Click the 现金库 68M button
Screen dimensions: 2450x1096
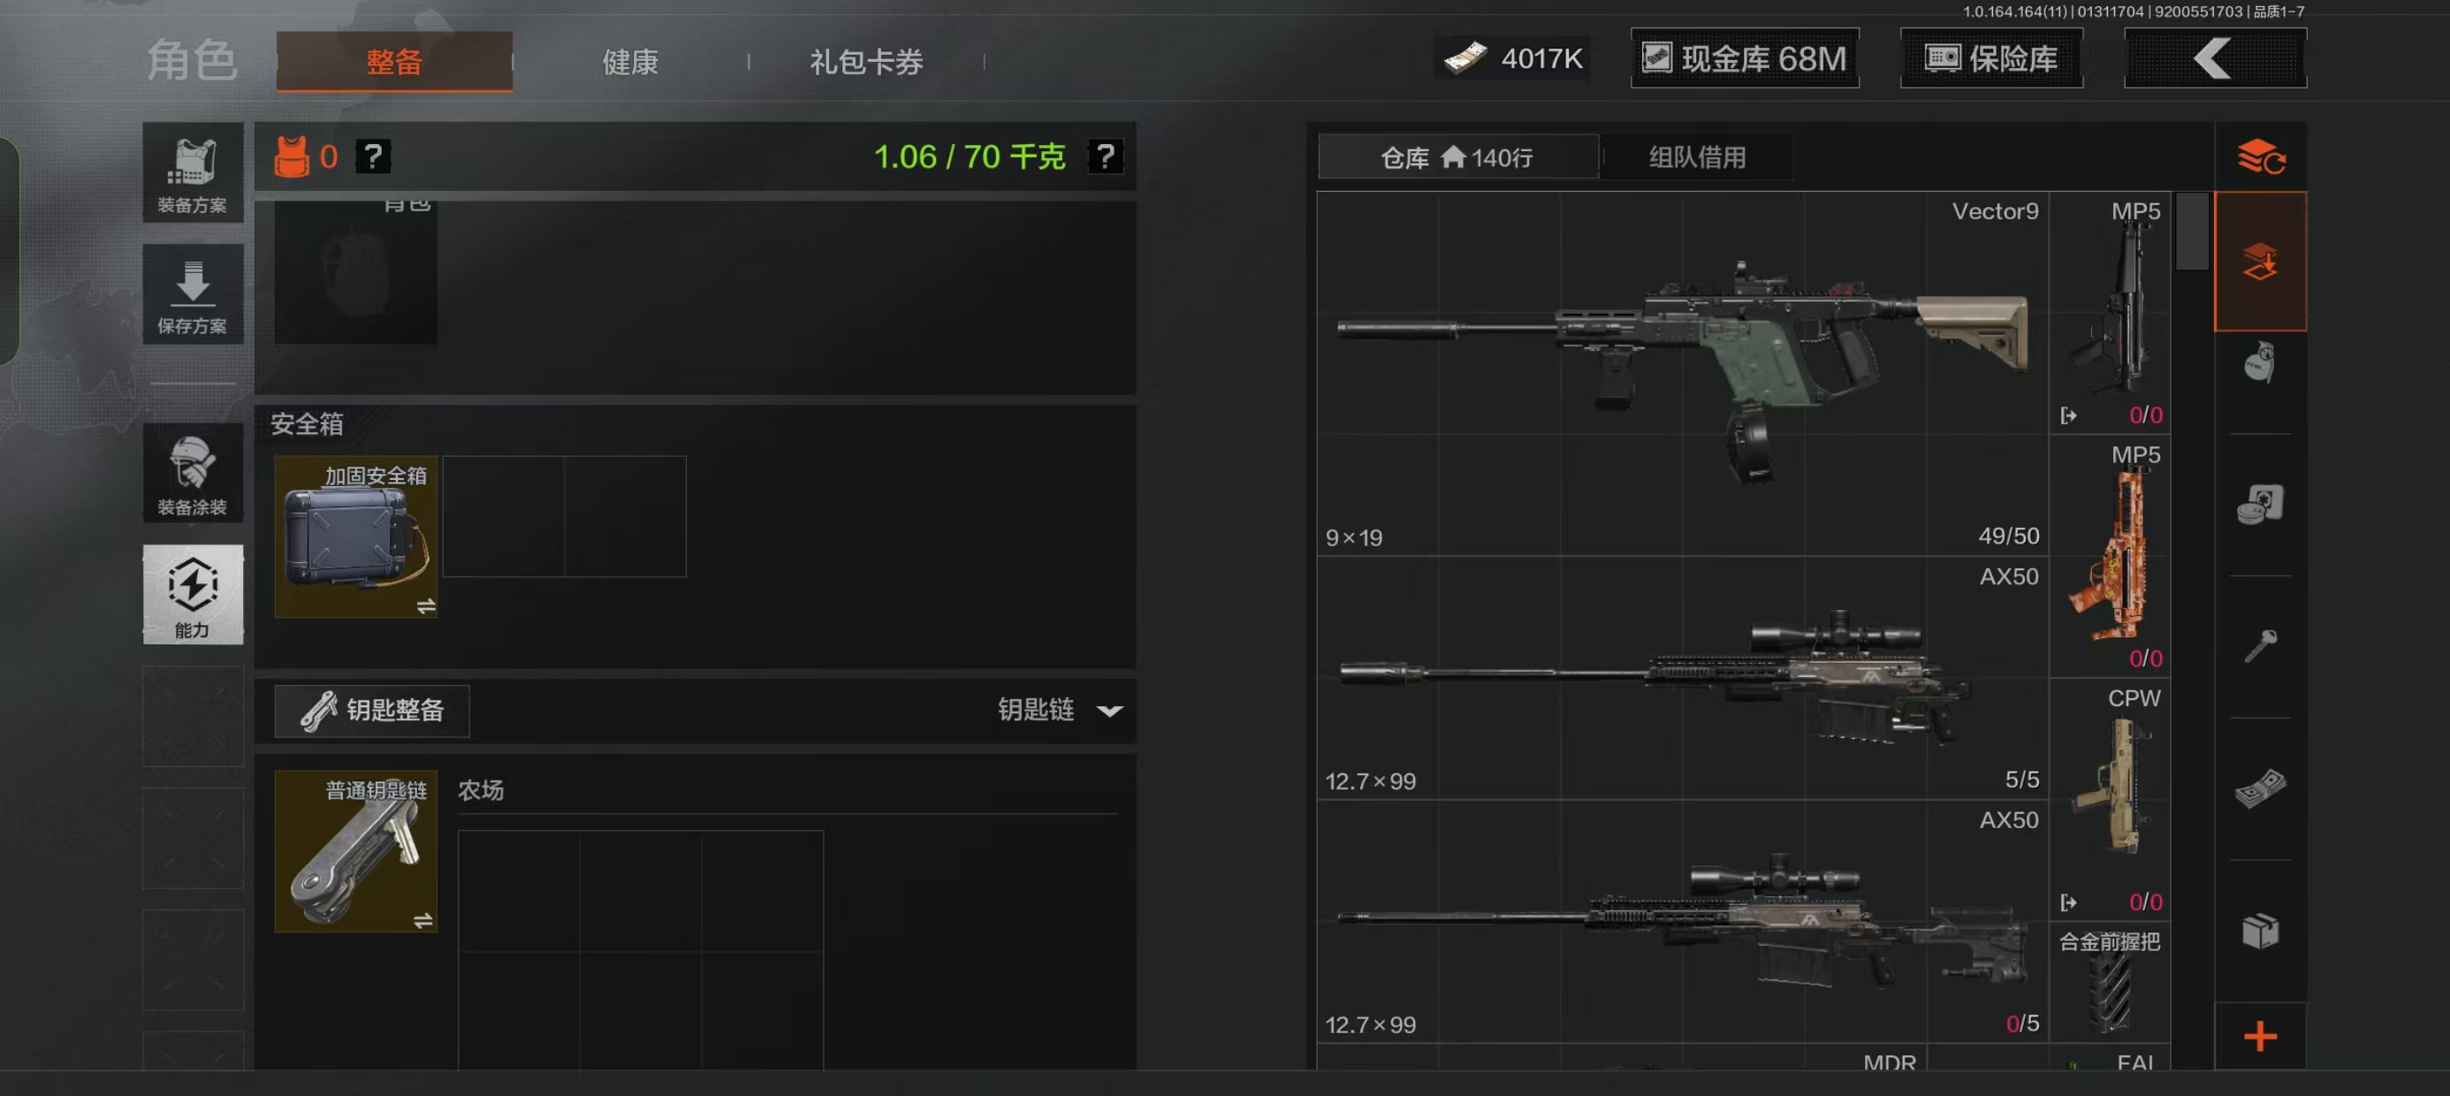click(x=1745, y=58)
